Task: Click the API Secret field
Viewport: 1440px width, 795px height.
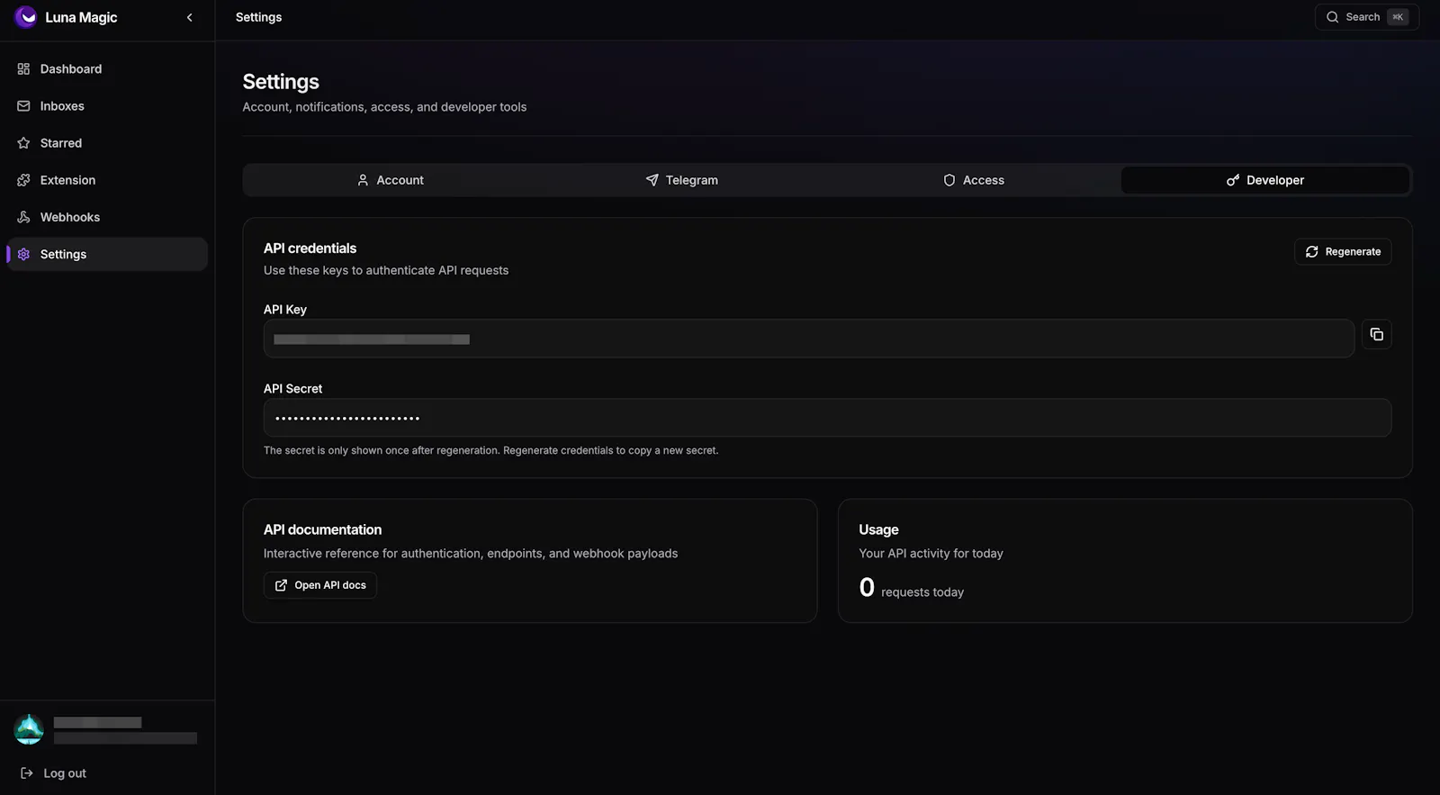Action: point(827,418)
